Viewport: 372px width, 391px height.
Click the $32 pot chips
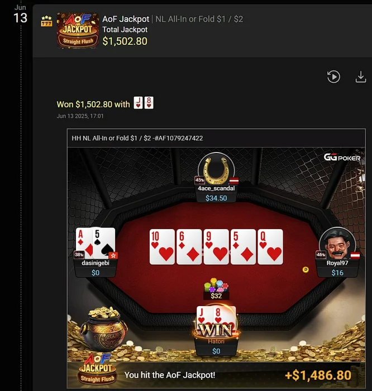tap(216, 289)
